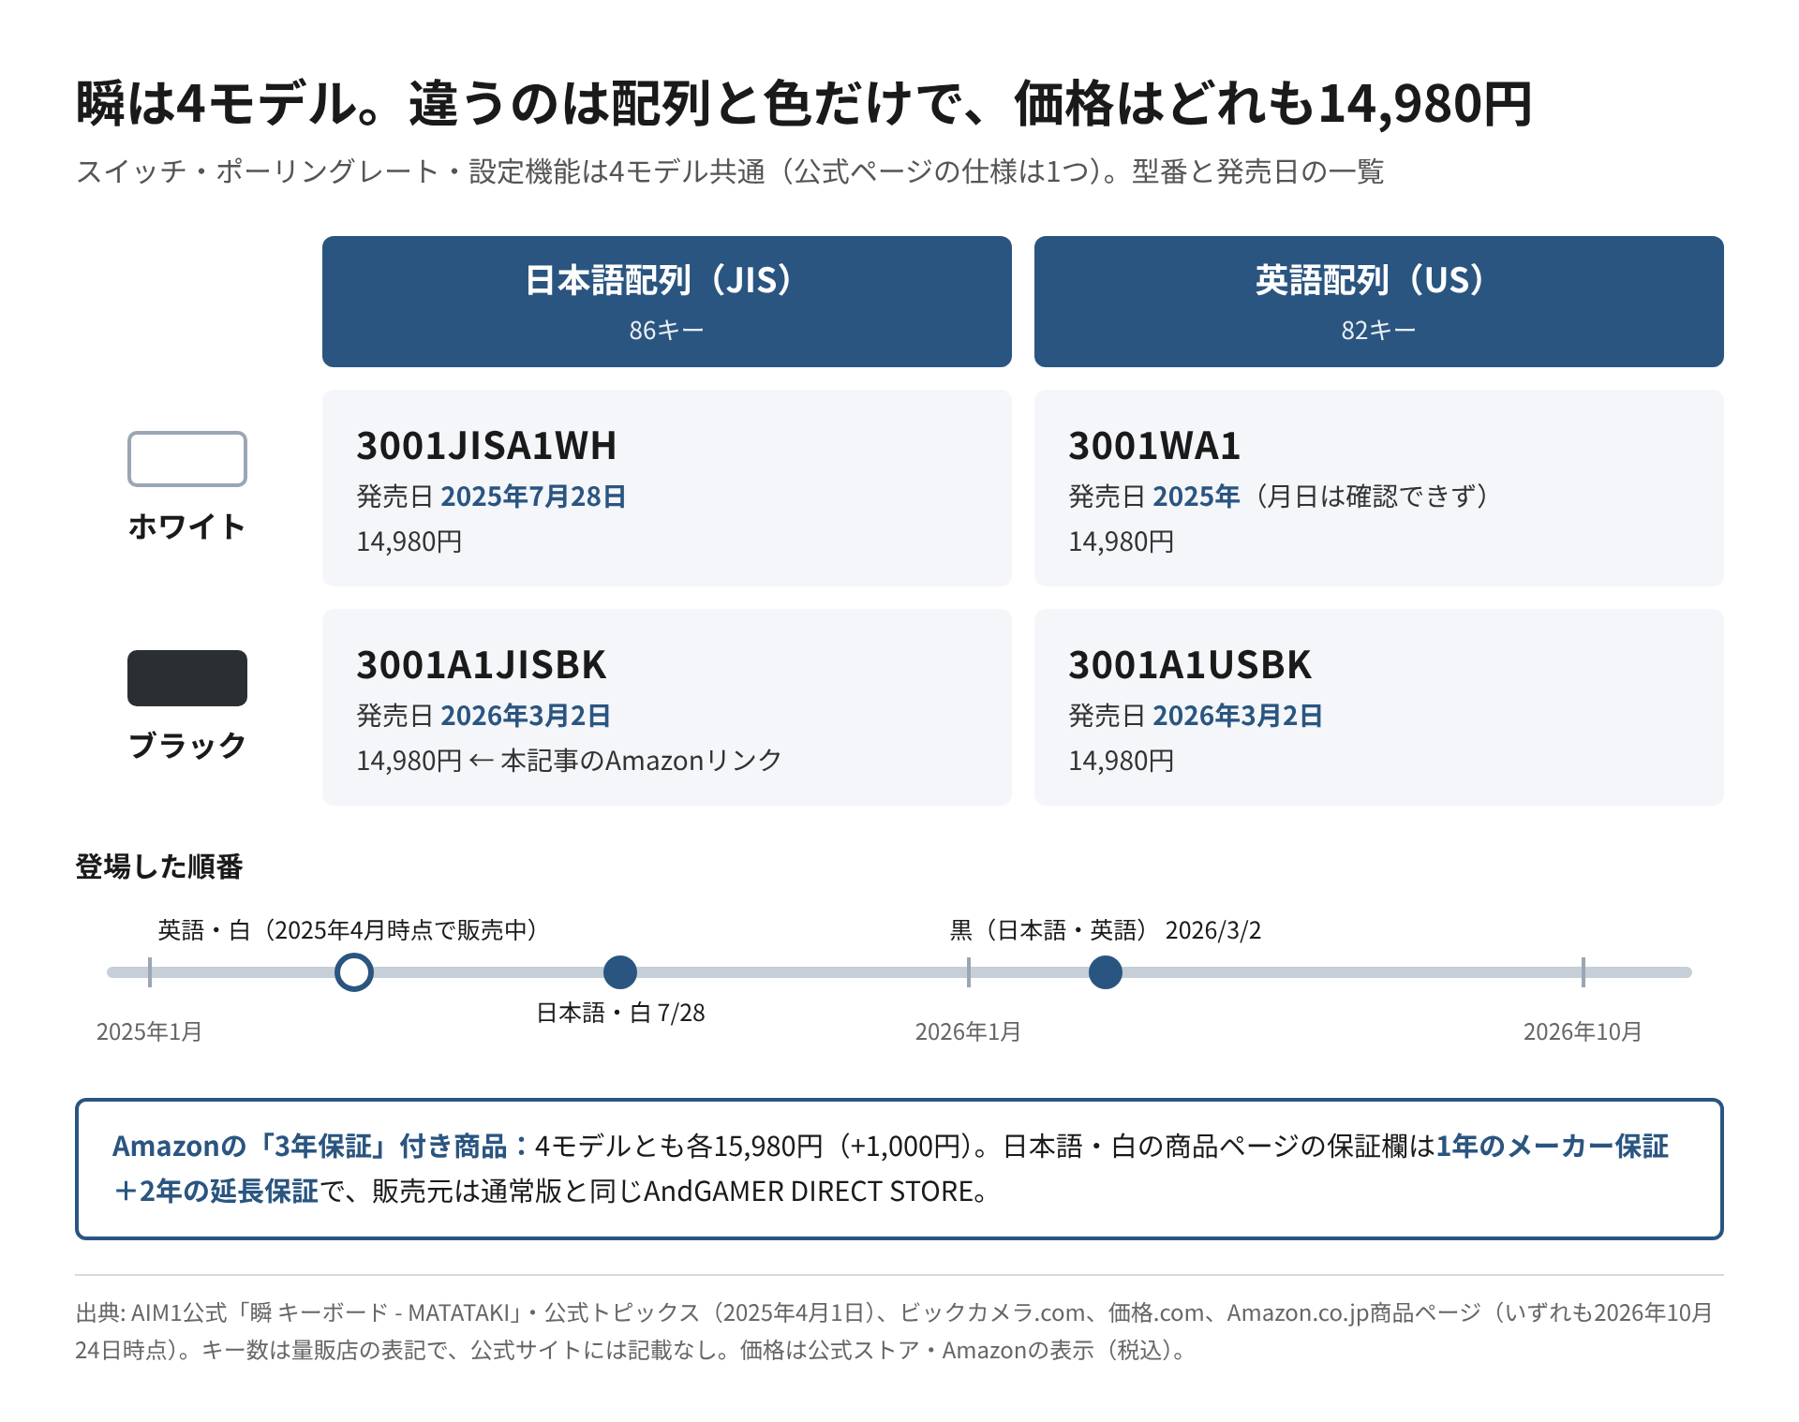
Task: Click the hollow timeline marker for 英語・白
Action: coord(354,972)
